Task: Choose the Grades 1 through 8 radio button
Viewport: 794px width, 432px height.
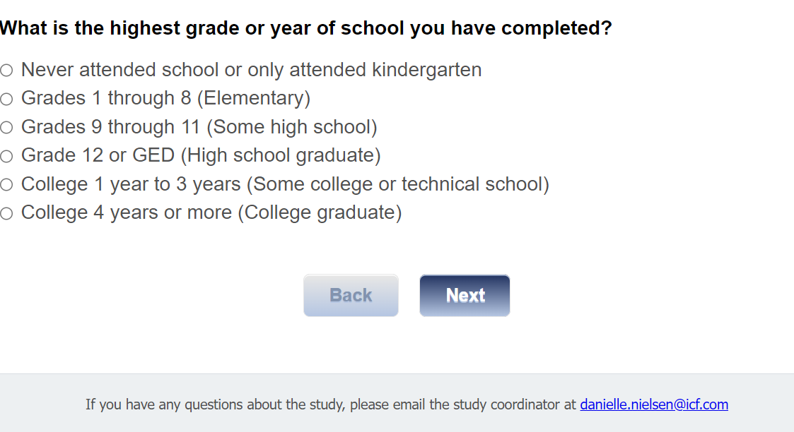Action: pyautogui.click(x=6, y=99)
